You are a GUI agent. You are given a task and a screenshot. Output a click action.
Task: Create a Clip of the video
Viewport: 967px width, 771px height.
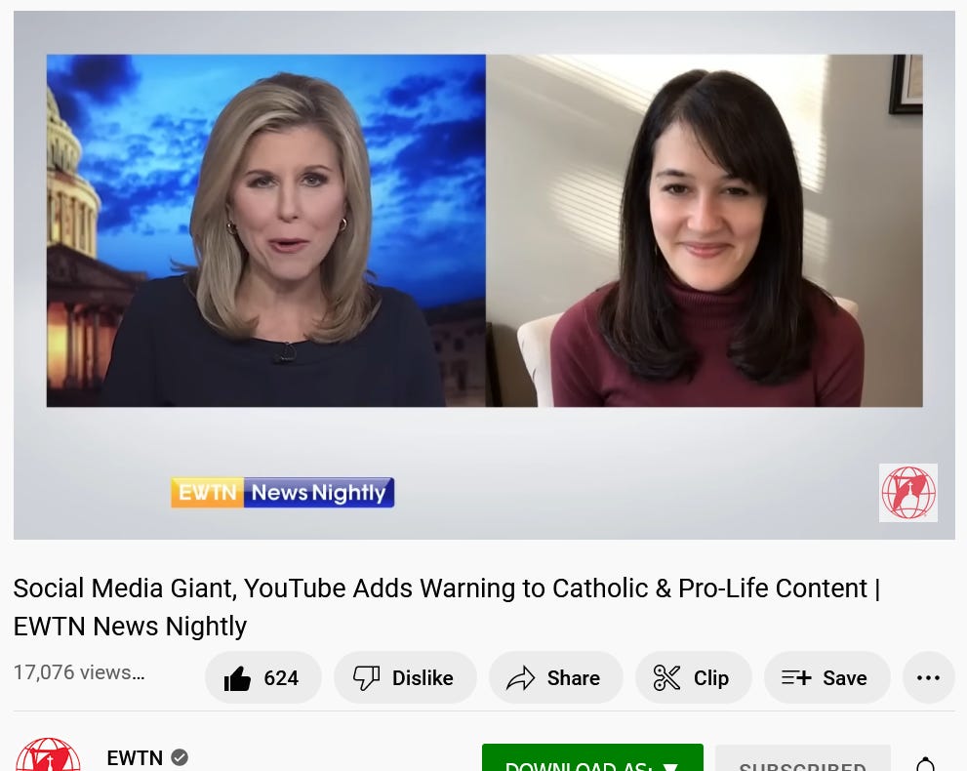693,677
